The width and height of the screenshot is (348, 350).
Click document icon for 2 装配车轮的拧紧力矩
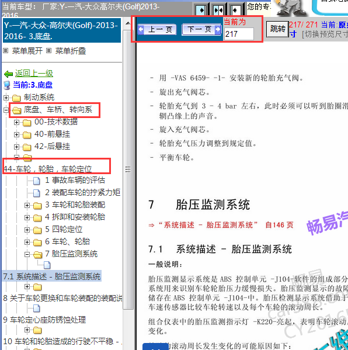[37, 193]
